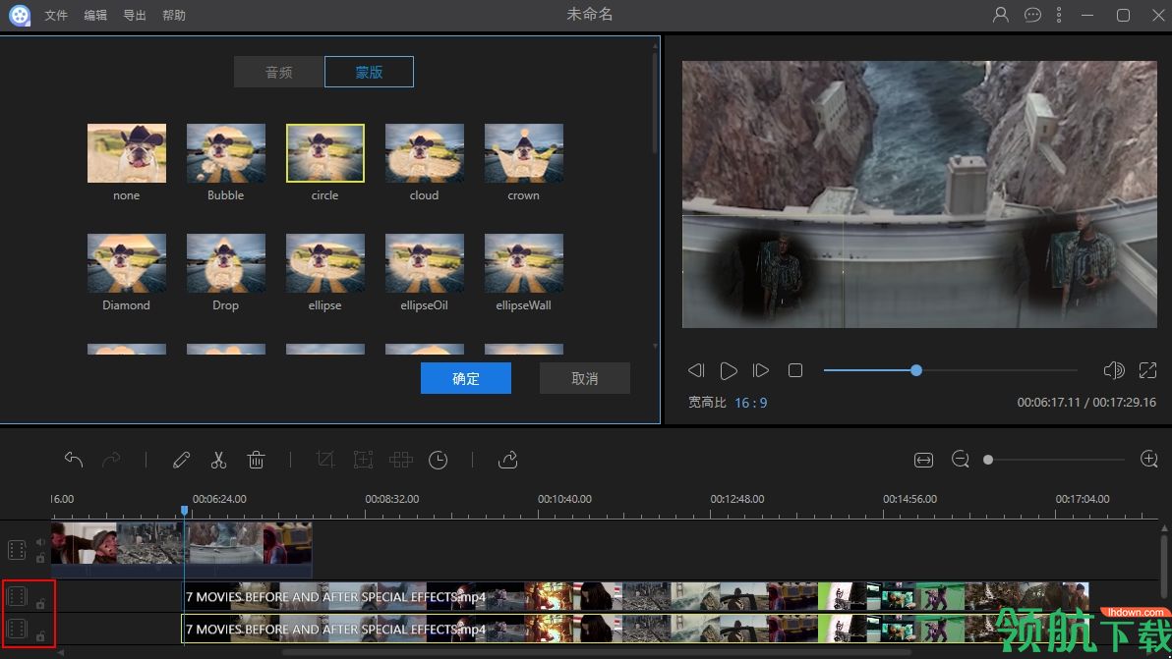This screenshot has width=1172, height=659.
Task: Click the main video track film icon
Action: [x=17, y=550]
